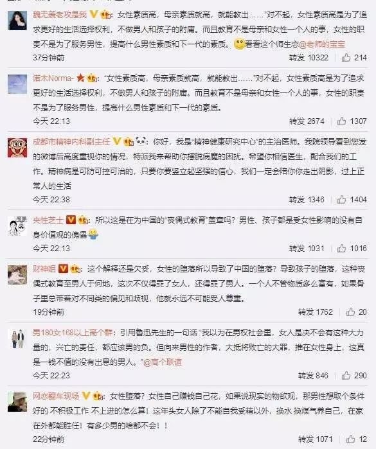Viewport: 376px width, 449px height.
Task: Open 诺木Norma- user profile name
Action: (x=53, y=78)
